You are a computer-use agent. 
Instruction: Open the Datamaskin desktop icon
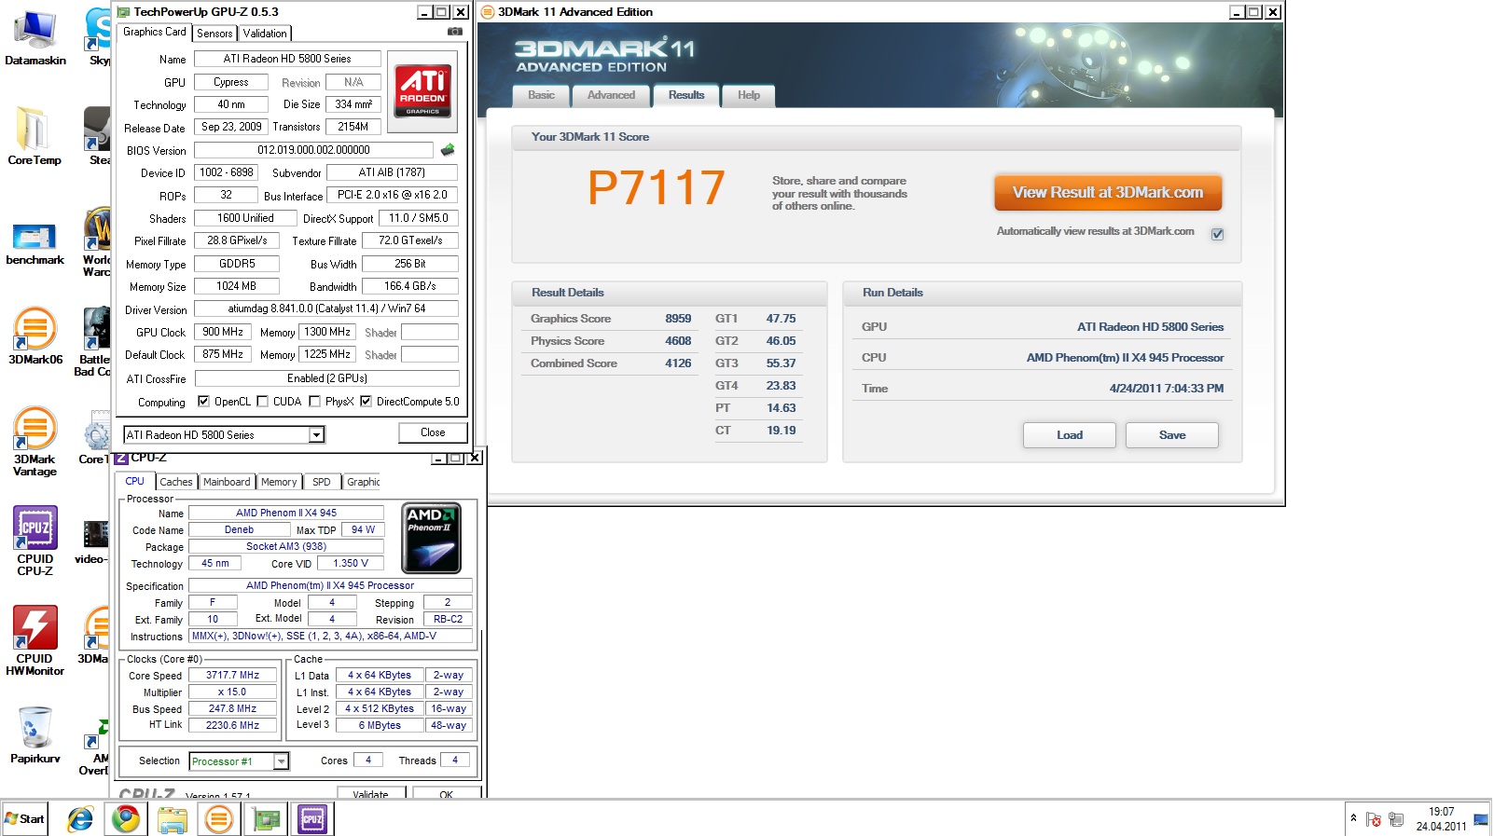point(35,37)
